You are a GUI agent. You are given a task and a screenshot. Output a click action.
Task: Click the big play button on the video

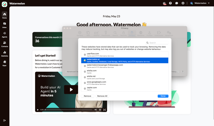pos(71,89)
